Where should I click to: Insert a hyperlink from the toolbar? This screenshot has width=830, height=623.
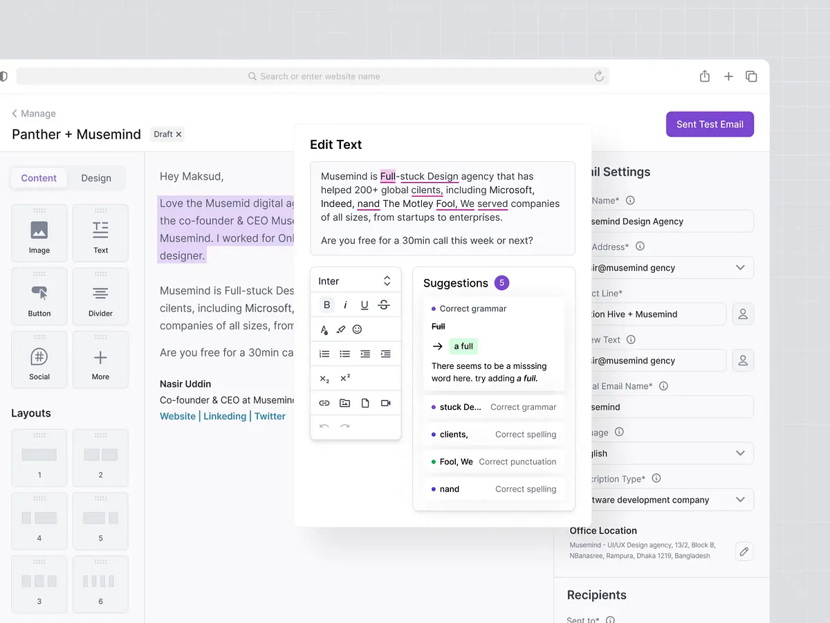coord(324,403)
